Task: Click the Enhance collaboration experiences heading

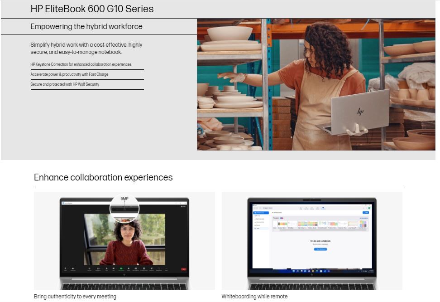Action: [x=103, y=177]
